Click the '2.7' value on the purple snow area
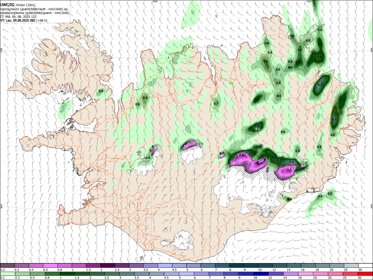This screenshot has width=373, height=280. pos(240,156)
